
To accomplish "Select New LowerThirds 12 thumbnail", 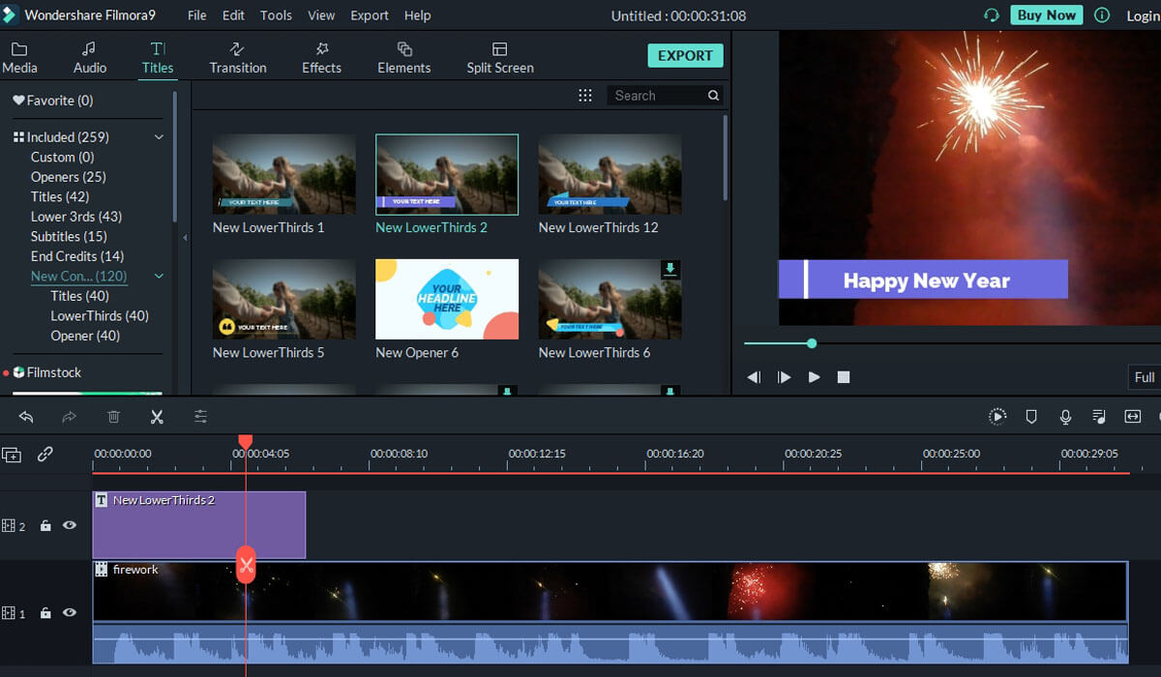I will pos(610,174).
